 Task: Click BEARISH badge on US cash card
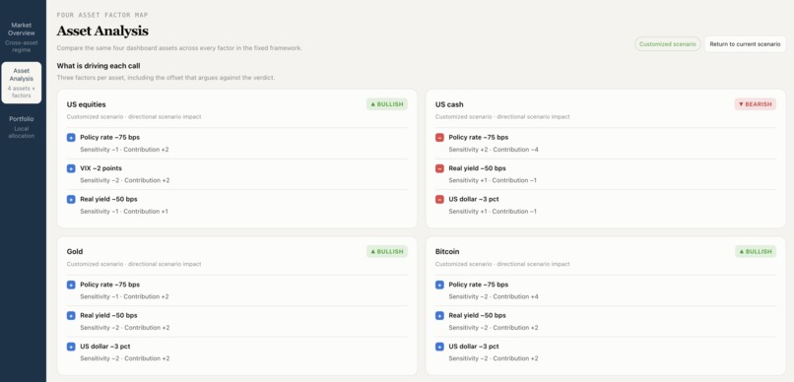[x=755, y=104]
